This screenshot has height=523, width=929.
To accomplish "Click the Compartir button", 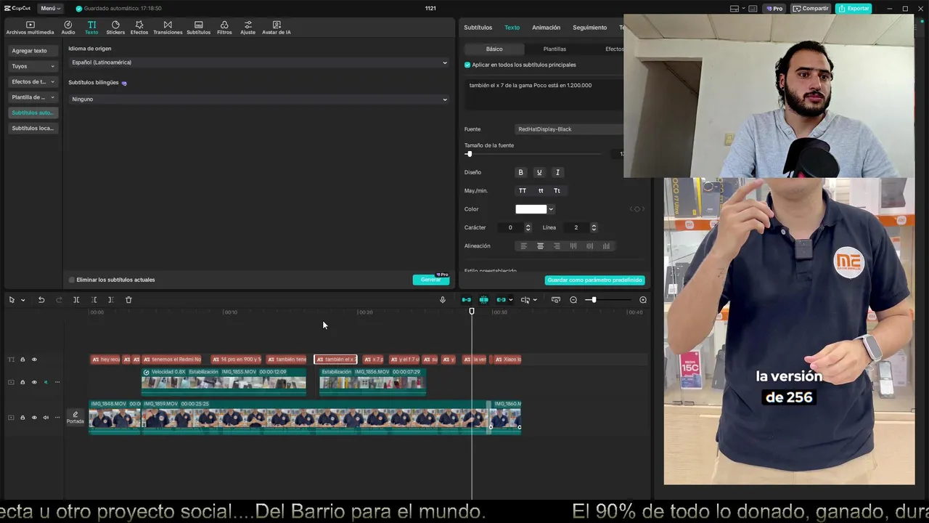I will [x=811, y=9].
